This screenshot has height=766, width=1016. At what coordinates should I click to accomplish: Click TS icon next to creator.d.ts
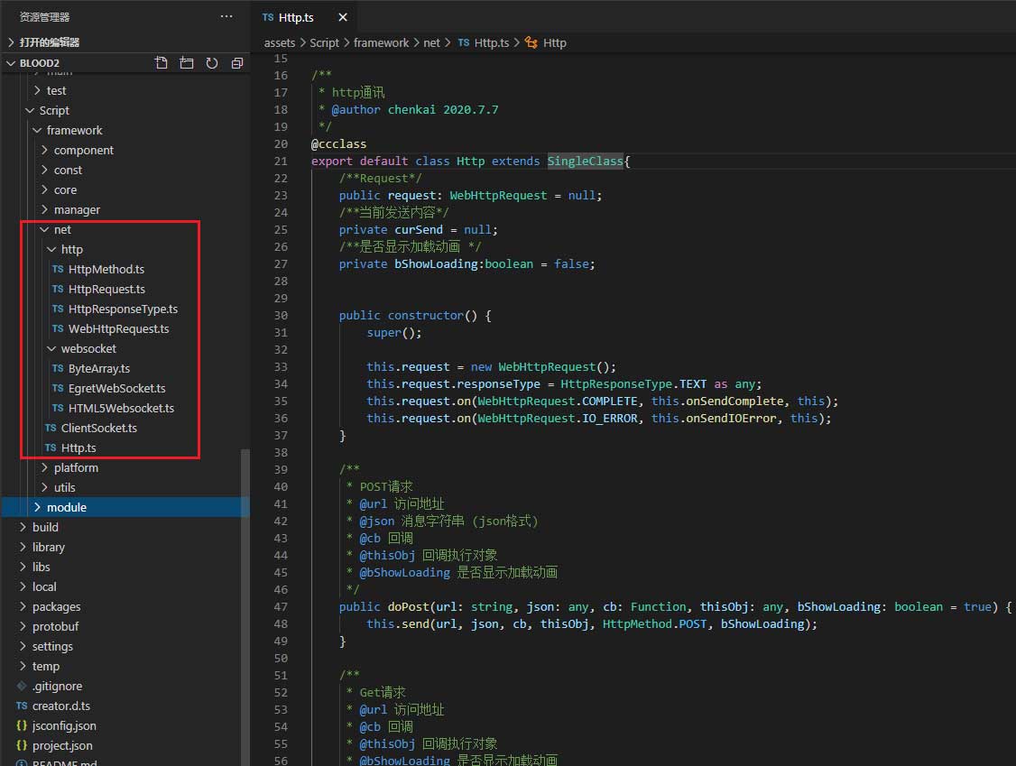[22, 706]
